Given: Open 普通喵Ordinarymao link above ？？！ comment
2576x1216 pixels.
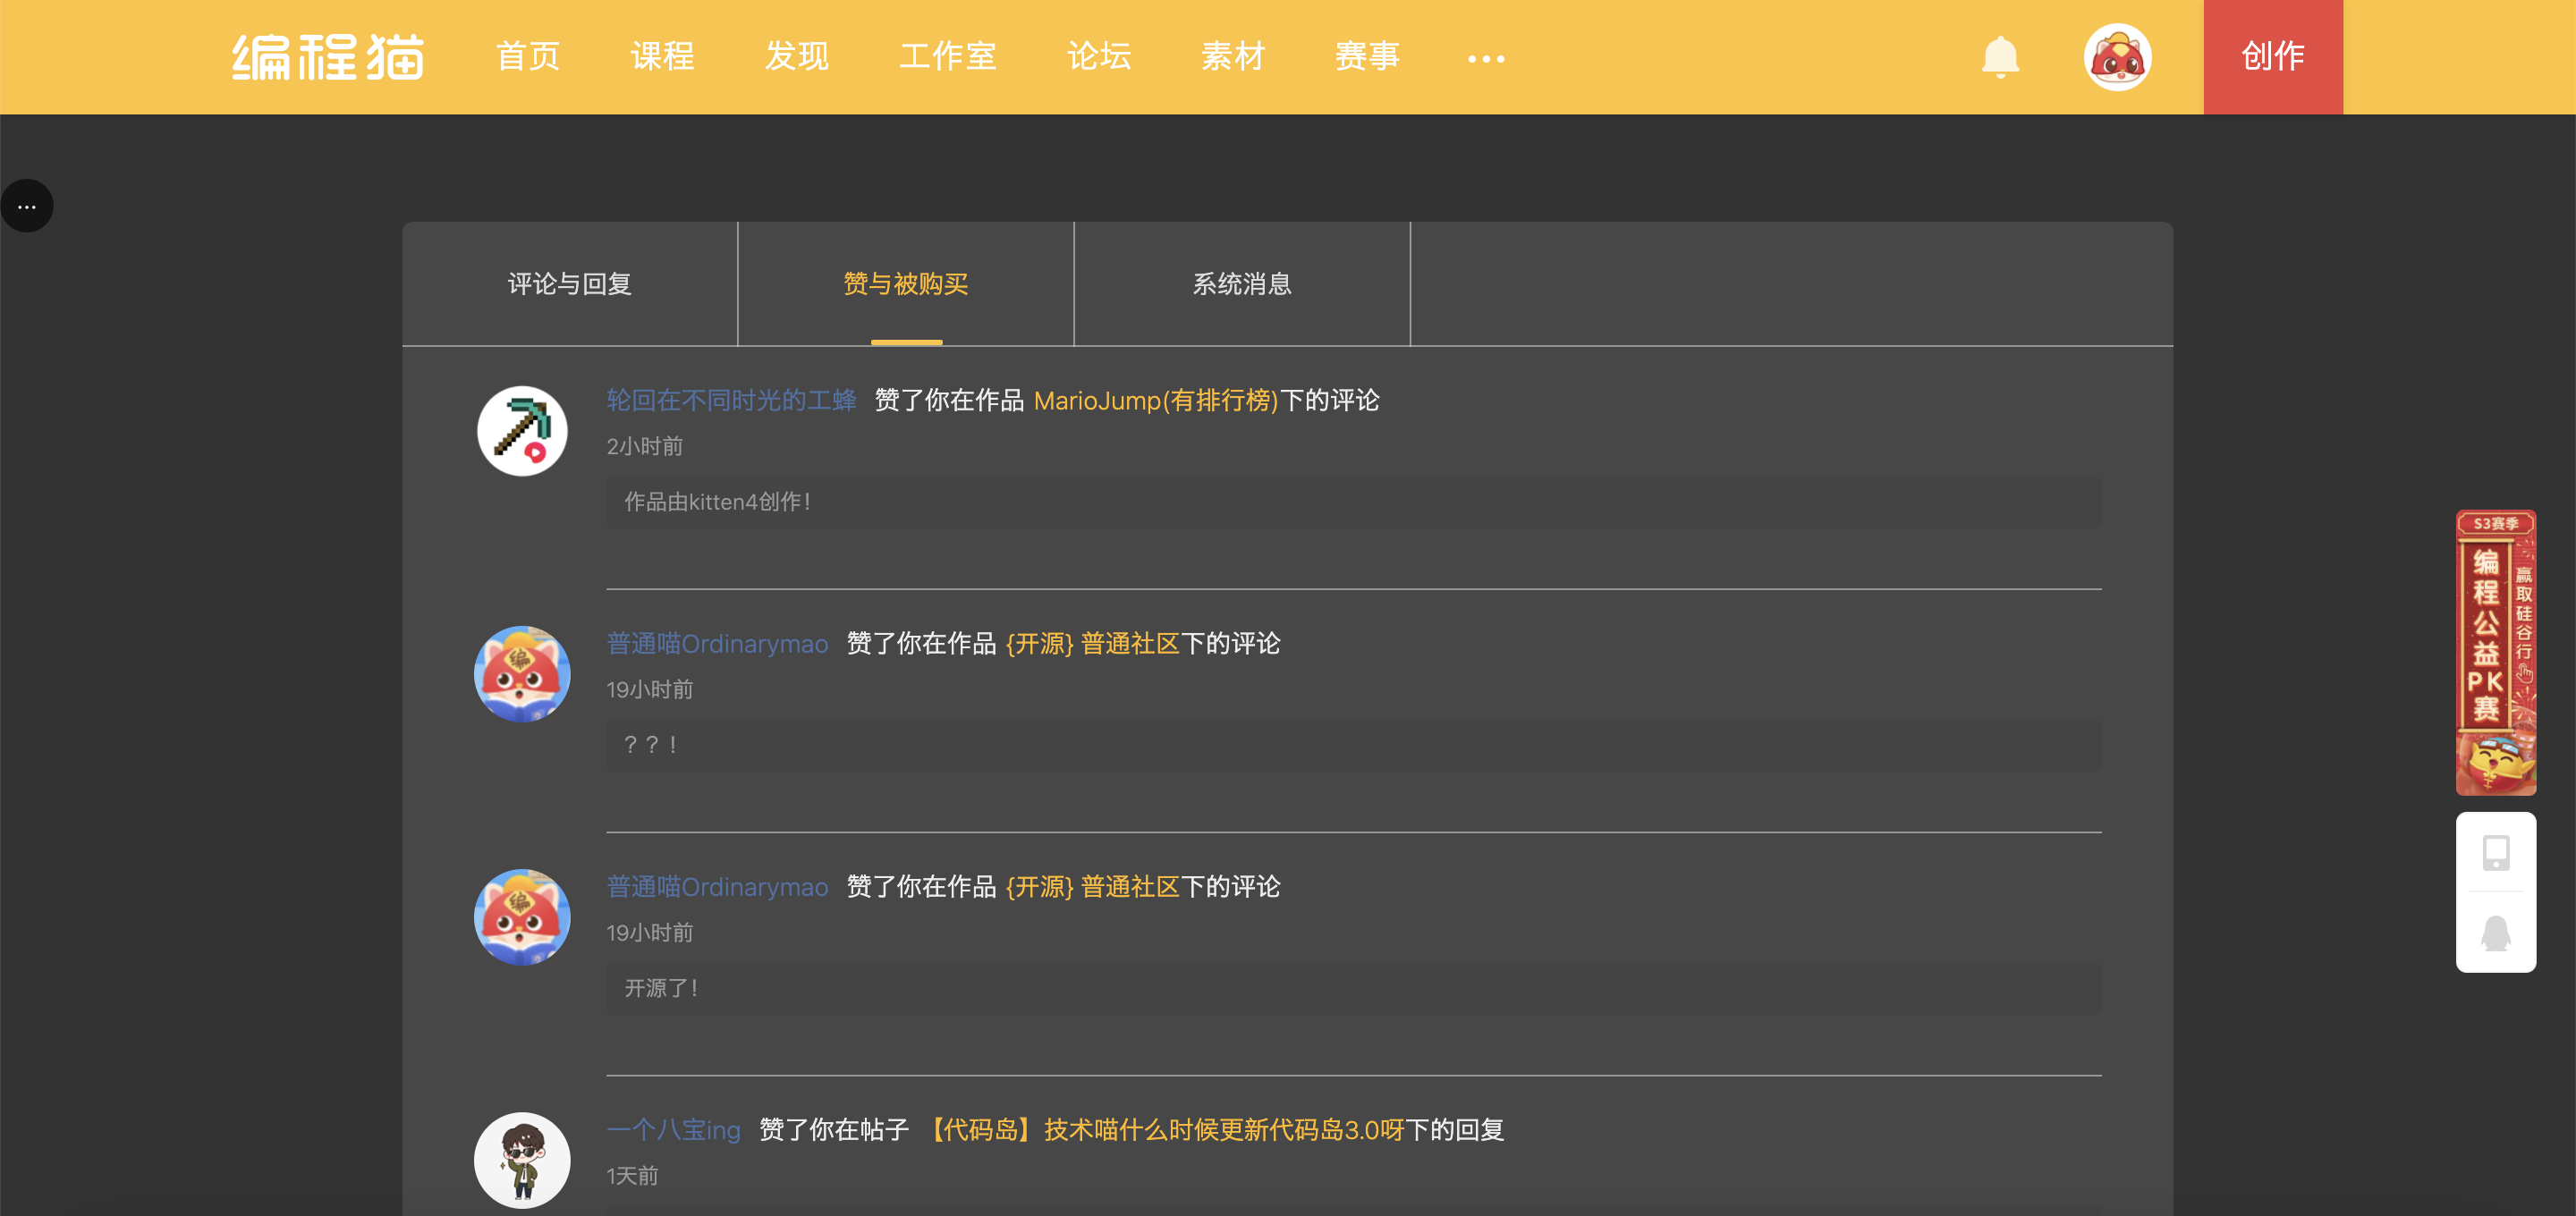Looking at the screenshot, I should [x=718, y=644].
